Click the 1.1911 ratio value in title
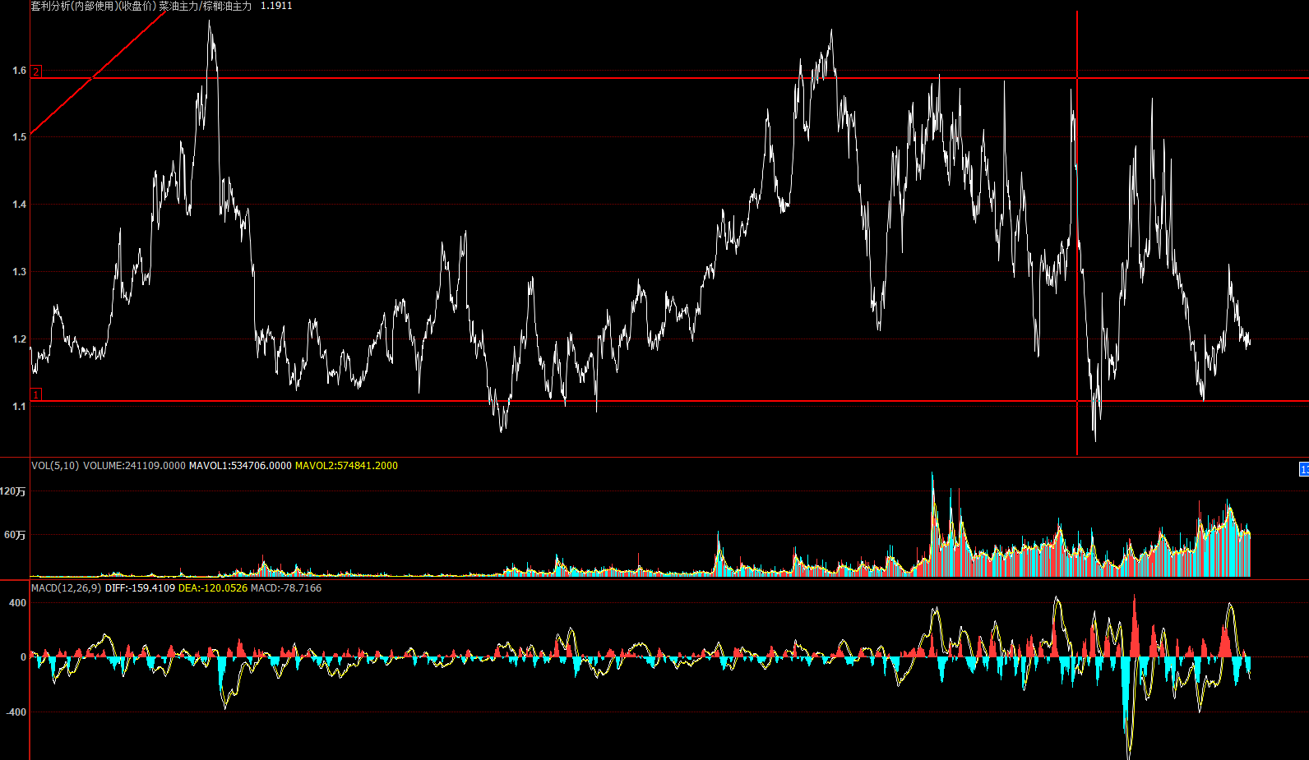 click(x=276, y=6)
